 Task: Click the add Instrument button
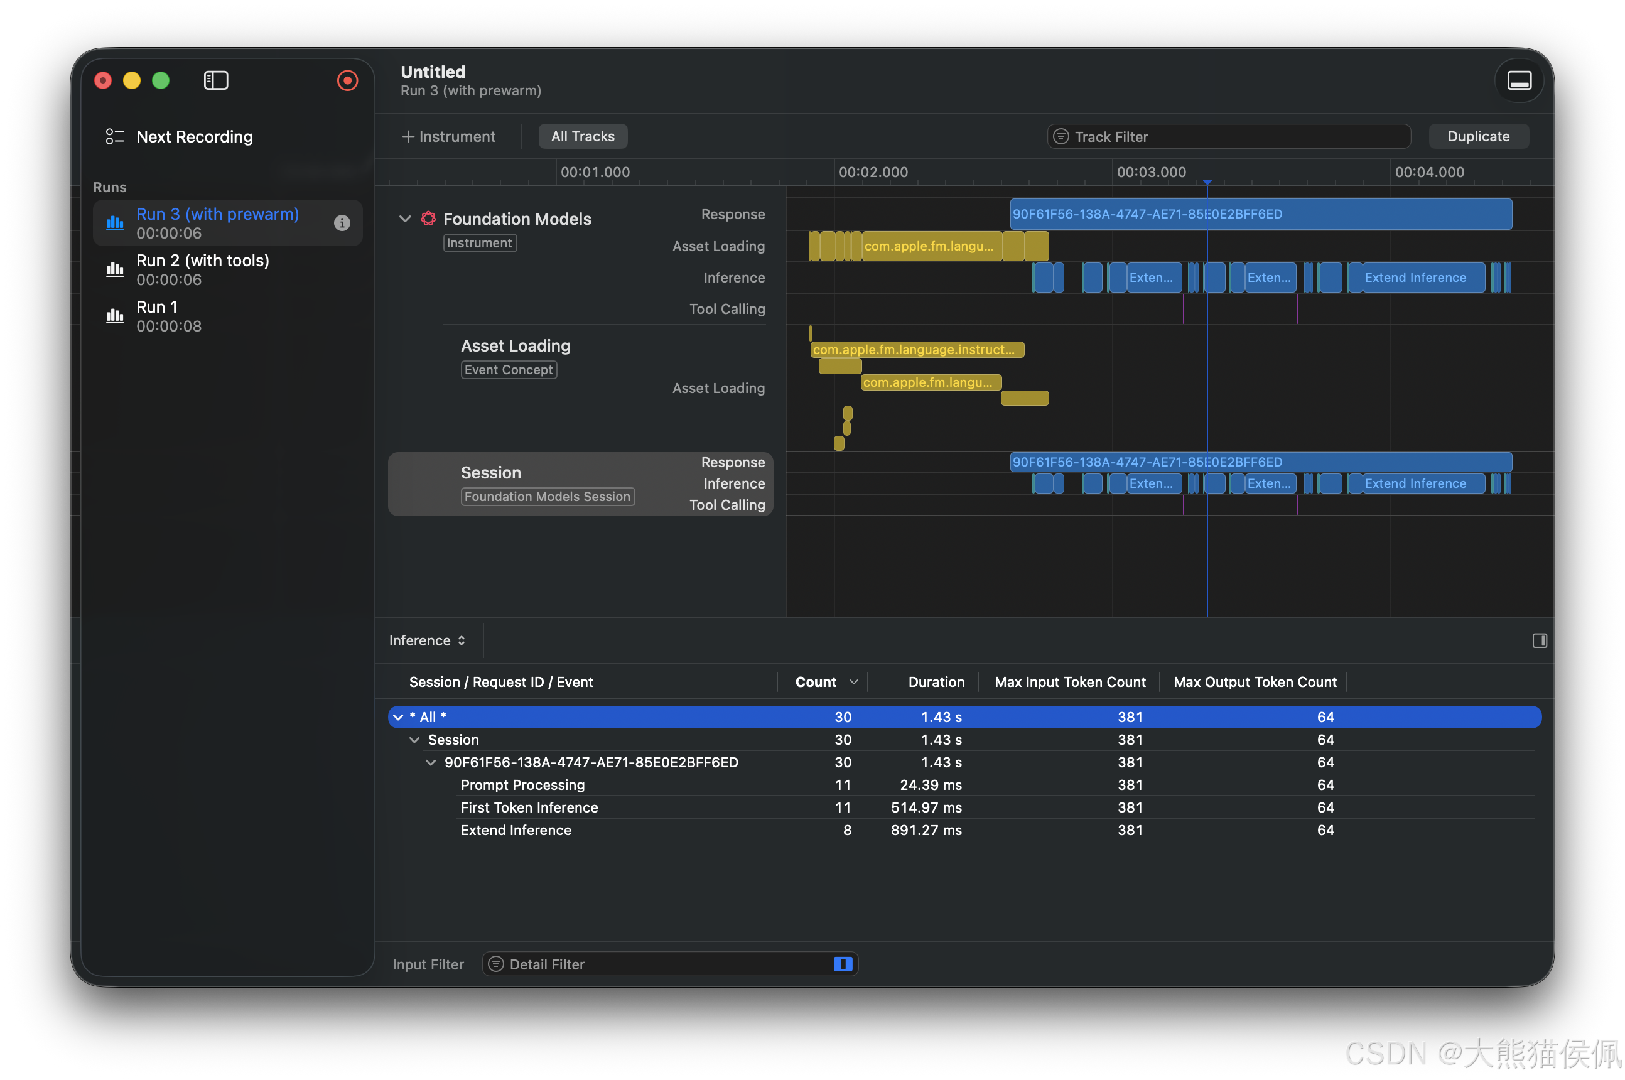pos(448,136)
